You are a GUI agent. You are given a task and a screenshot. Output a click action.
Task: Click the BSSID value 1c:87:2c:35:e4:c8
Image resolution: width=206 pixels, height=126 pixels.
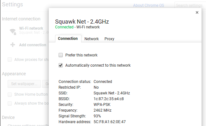109,99
